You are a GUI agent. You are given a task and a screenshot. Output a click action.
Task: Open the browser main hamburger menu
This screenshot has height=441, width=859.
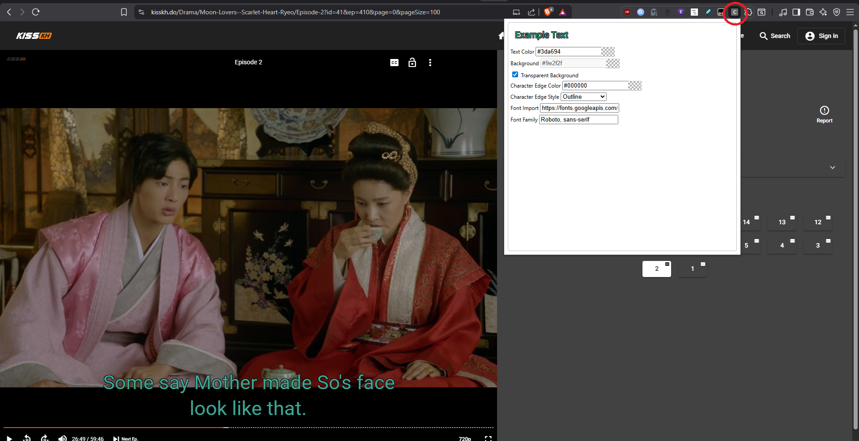pos(850,12)
